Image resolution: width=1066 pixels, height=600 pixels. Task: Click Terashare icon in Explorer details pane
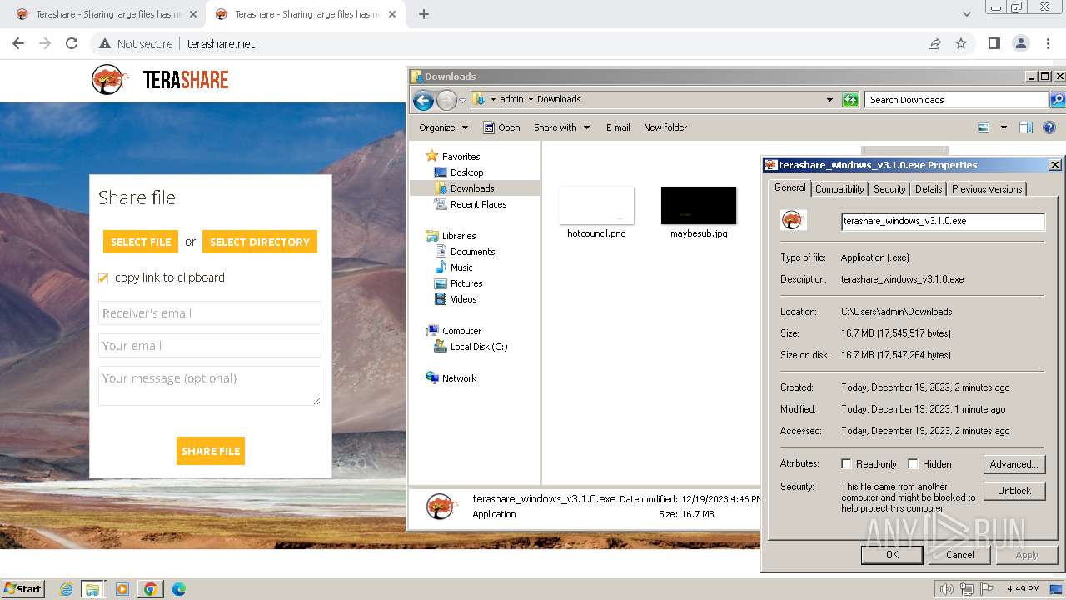click(x=441, y=506)
